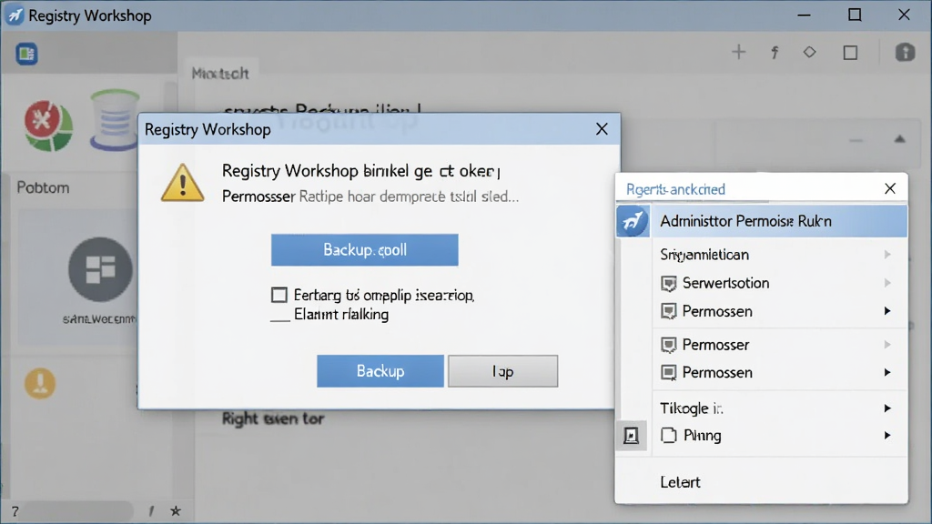Screen dimensions: 932x524
Task: Expand the Tikogle submenu arrow
Action: pos(886,408)
